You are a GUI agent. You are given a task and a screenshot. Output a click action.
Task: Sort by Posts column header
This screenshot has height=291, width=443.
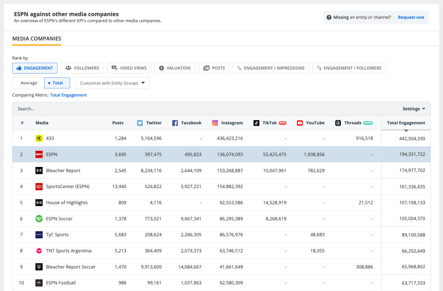(118, 123)
